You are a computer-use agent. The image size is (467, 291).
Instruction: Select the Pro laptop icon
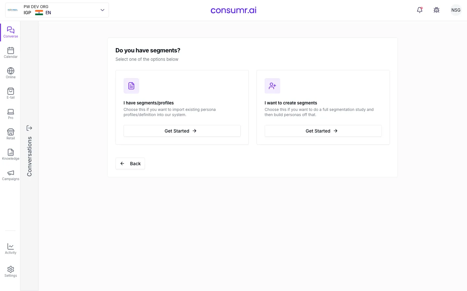tap(10, 114)
